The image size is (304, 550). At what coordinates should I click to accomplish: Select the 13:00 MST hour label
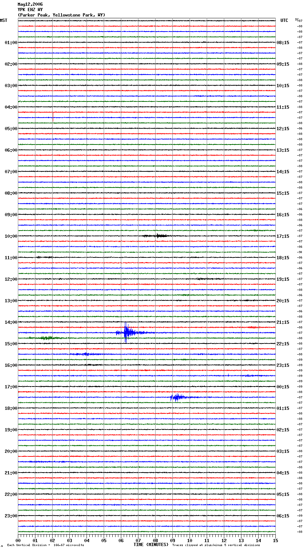click(11, 301)
